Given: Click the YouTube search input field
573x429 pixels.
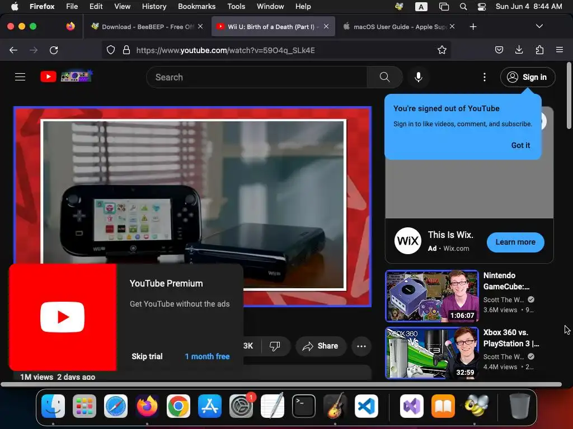Looking at the screenshot, I should coord(256,77).
